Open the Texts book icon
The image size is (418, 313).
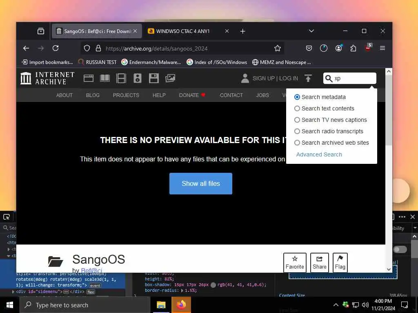(105, 78)
